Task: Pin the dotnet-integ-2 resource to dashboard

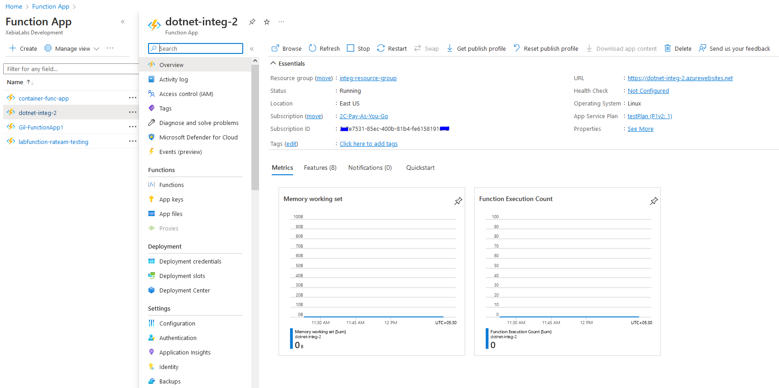Action: [x=252, y=22]
